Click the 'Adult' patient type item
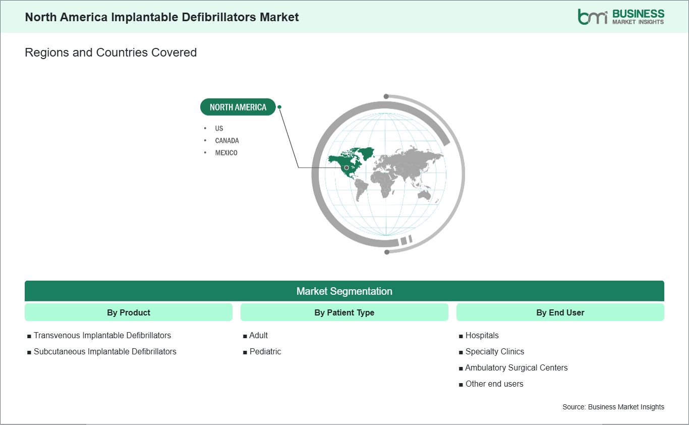Viewport: 689px width, 425px height. point(259,335)
